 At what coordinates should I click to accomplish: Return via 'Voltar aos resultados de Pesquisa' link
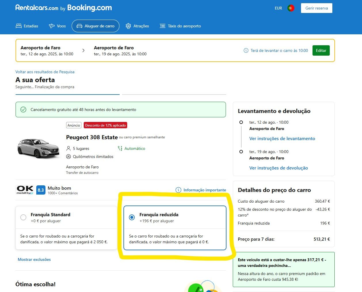coord(45,72)
